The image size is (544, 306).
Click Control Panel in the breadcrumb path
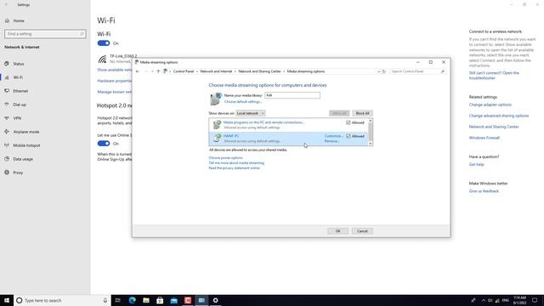coord(184,71)
